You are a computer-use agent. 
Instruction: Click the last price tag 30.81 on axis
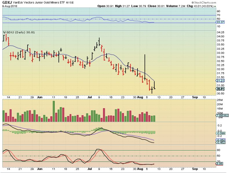point(220,89)
